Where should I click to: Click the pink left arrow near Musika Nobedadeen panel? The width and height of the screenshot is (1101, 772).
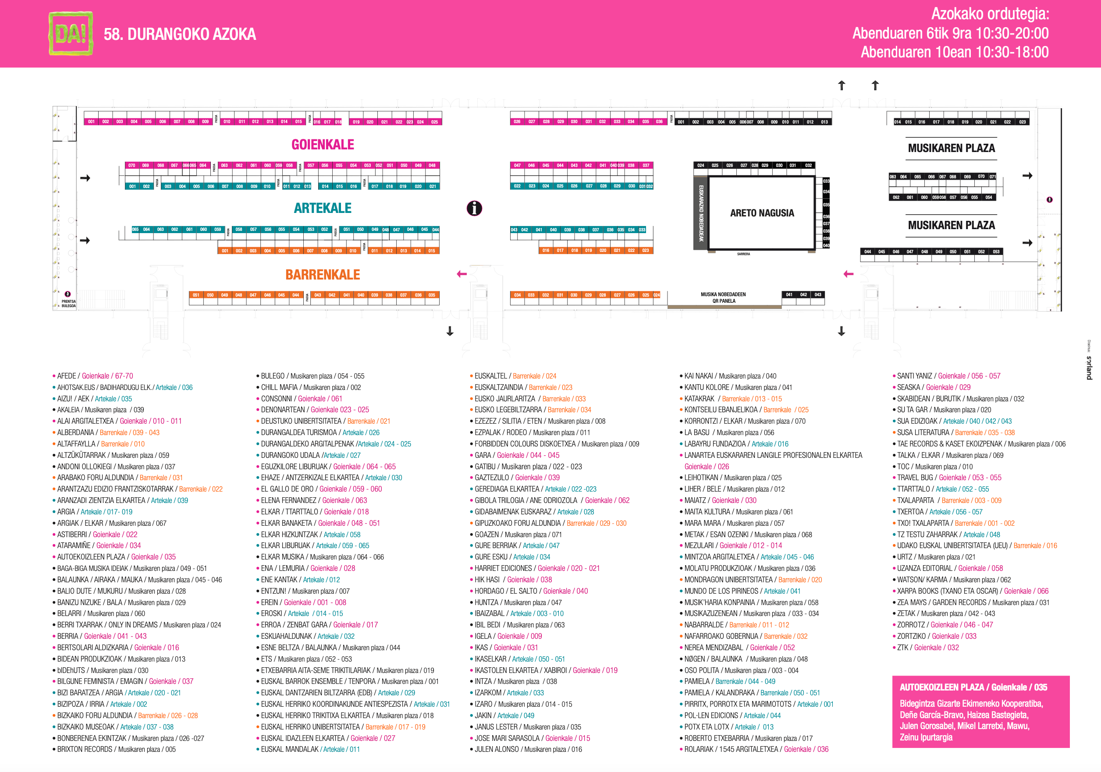pyautogui.click(x=848, y=274)
